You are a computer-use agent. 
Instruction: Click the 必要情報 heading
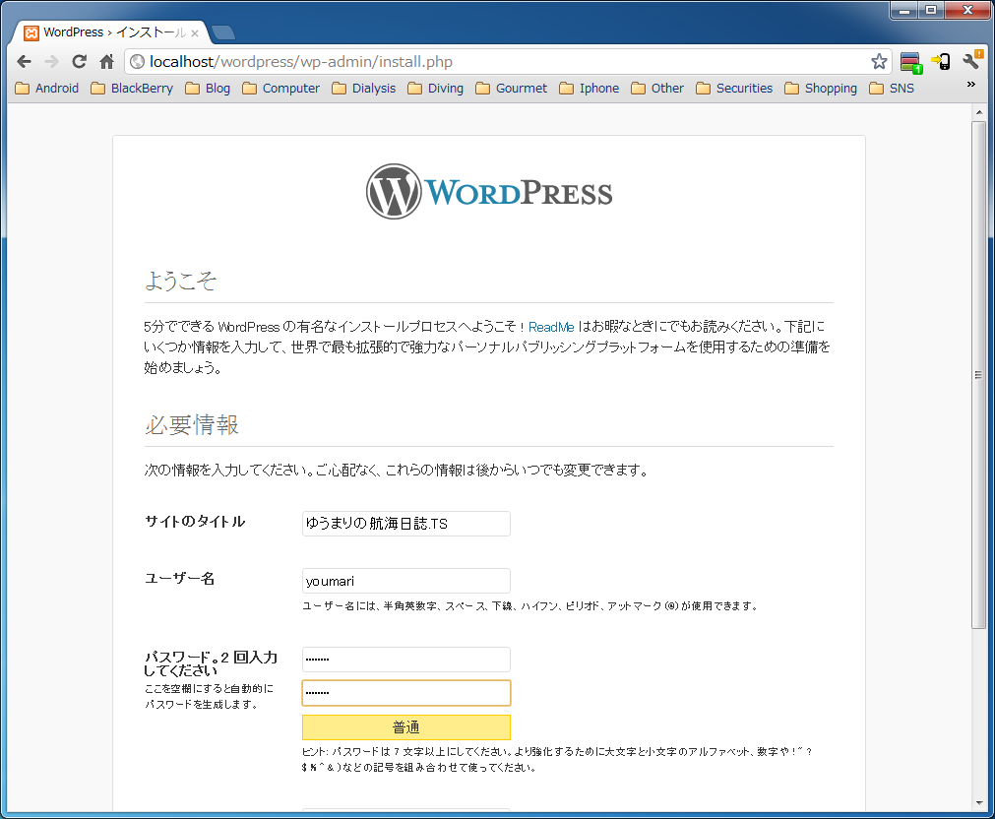(192, 424)
